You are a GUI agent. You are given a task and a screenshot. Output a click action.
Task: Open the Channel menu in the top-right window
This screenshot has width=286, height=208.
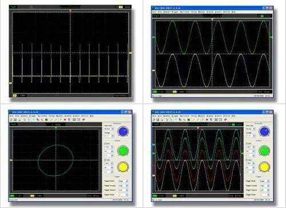166,12
